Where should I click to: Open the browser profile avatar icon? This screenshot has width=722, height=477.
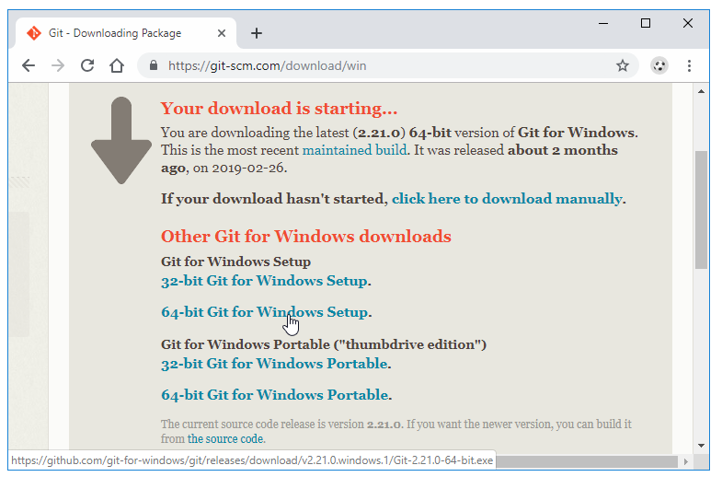(659, 65)
